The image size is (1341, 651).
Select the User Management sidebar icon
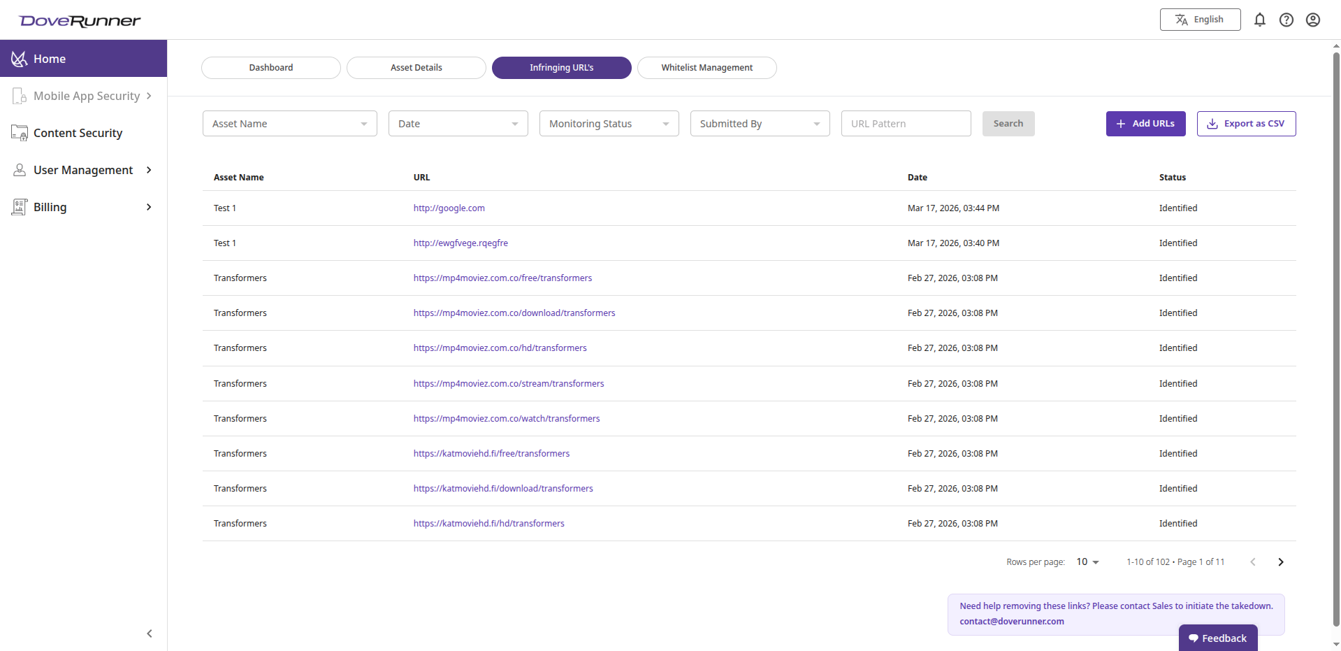click(x=19, y=169)
